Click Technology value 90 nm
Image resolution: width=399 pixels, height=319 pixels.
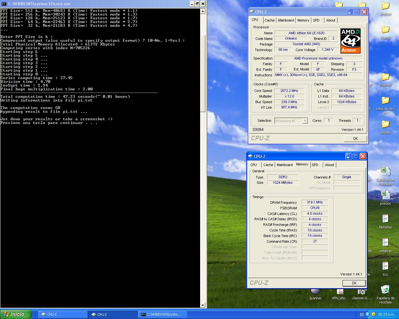point(283,50)
